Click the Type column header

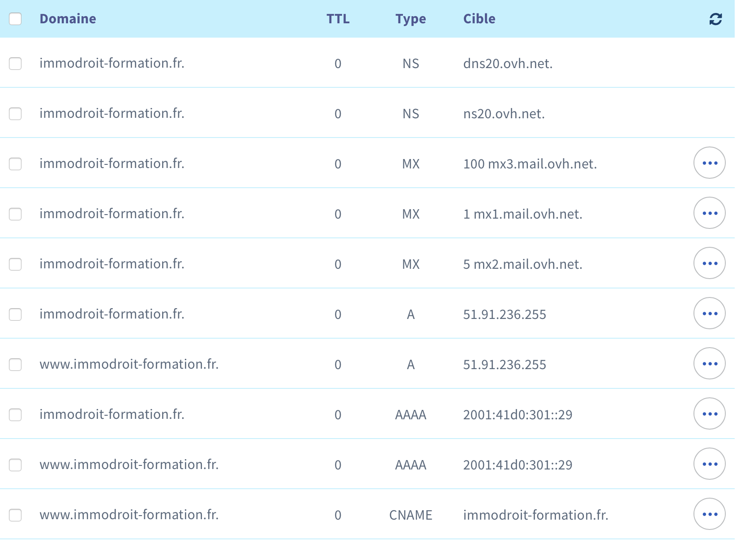[411, 19]
